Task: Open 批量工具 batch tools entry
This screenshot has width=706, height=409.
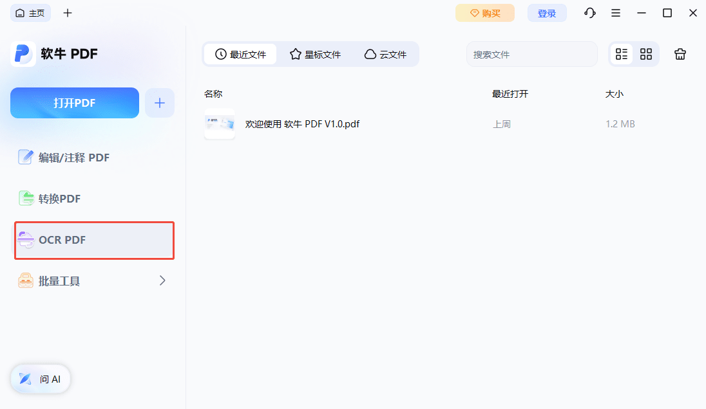Action: pos(93,281)
